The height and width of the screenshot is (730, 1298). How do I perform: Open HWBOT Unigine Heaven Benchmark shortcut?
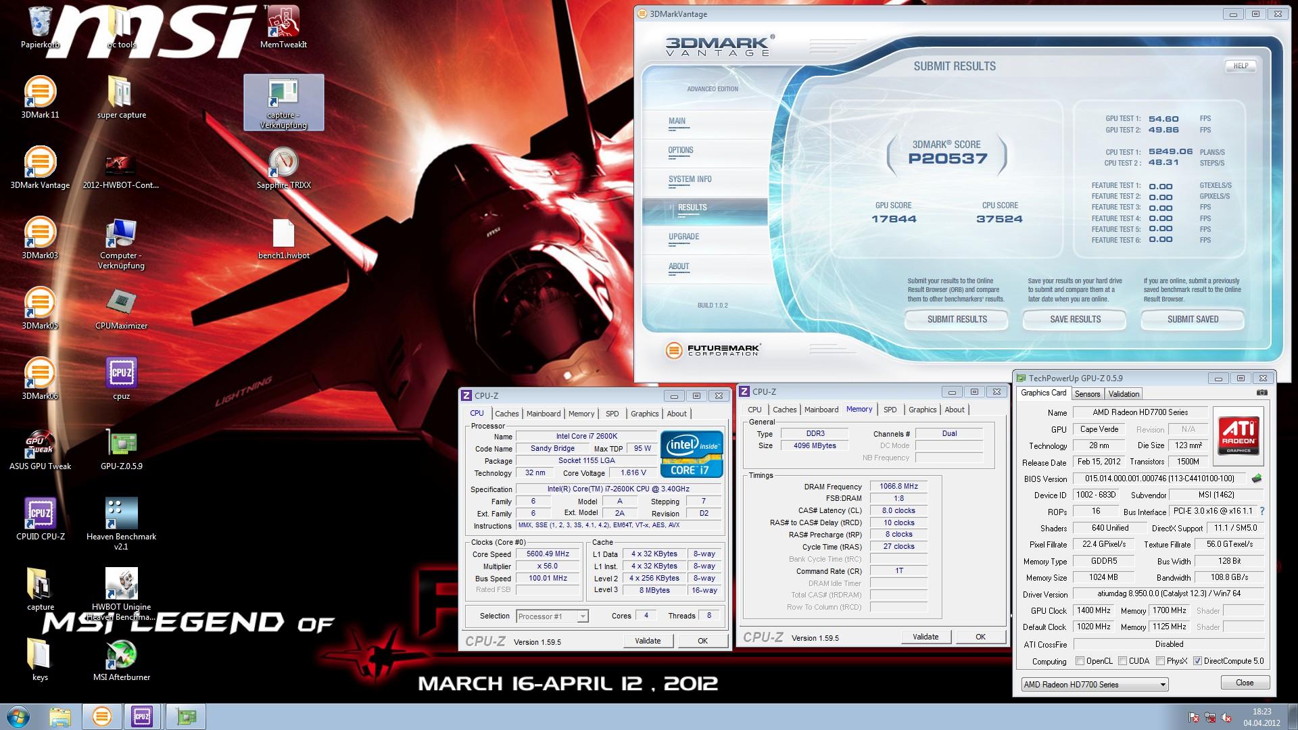121,594
